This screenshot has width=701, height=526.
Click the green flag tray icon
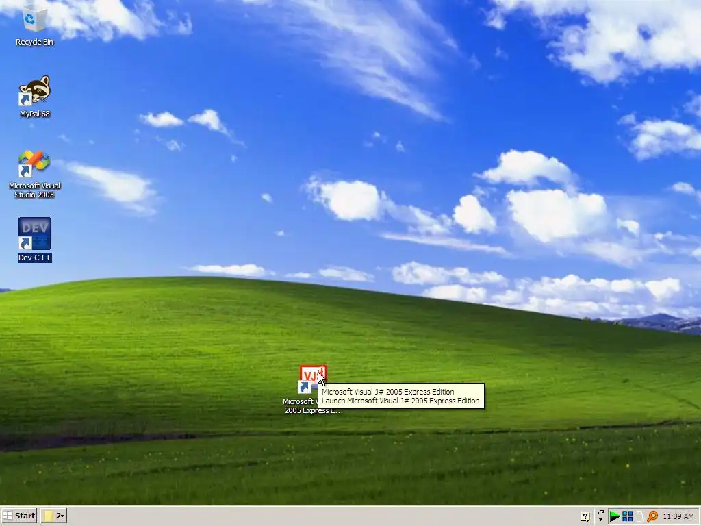point(615,516)
